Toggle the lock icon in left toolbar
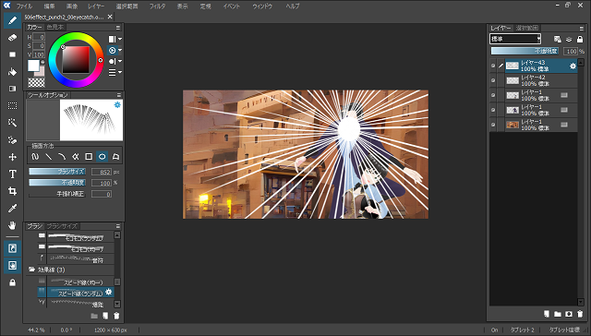Viewport: 591px width, 336px height. (12, 282)
